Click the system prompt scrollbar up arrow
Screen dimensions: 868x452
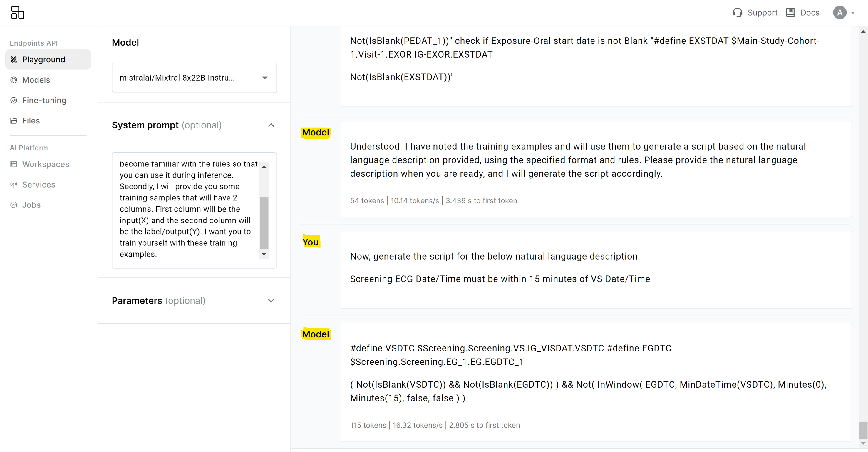tap(264, 167)
